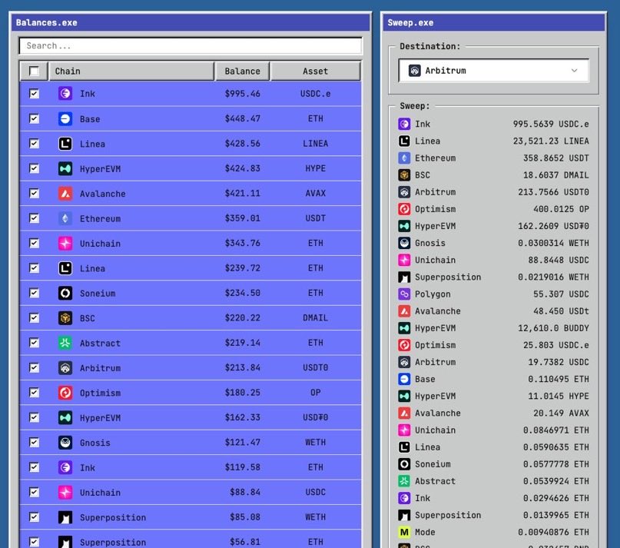Click the $88.84 Unichain USDC balance
The width and height of the screenshot is (620, 548).
(x=245, y=493)
